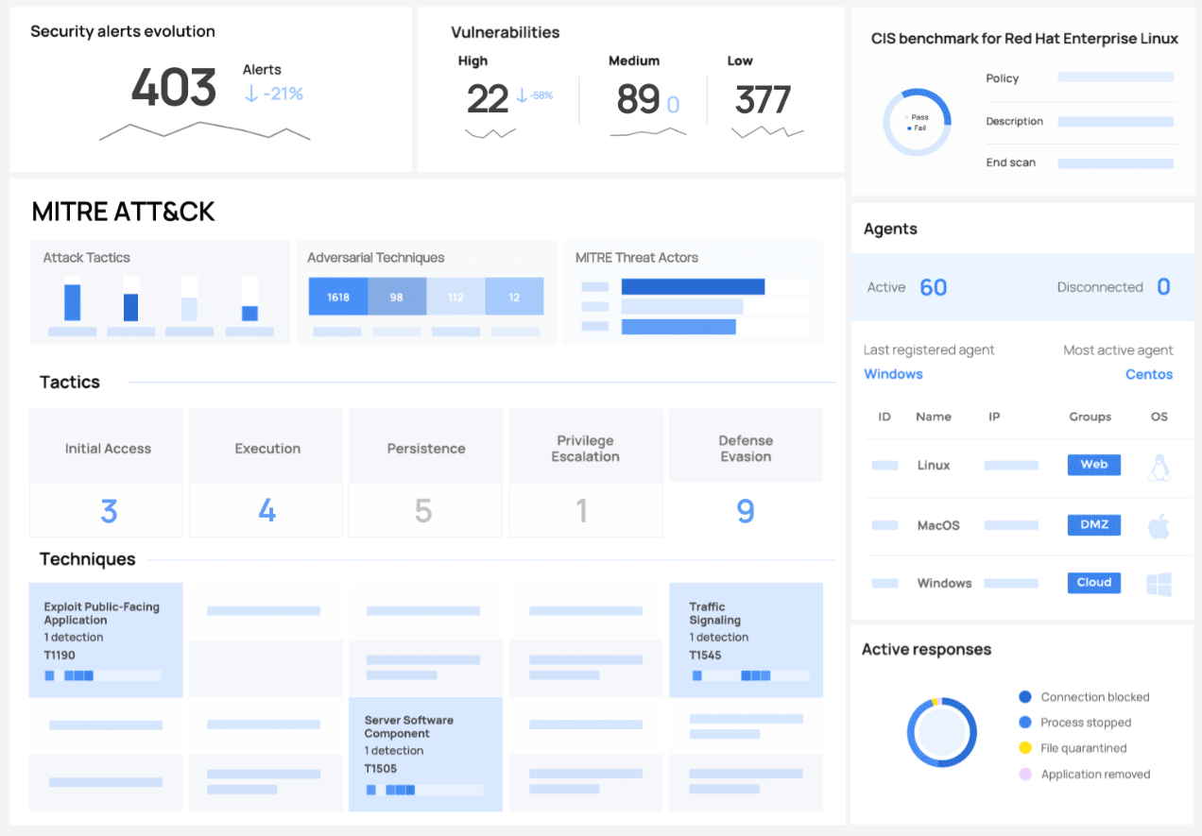
Task: Click the Cloud group badge
Action: (1093, 583)
